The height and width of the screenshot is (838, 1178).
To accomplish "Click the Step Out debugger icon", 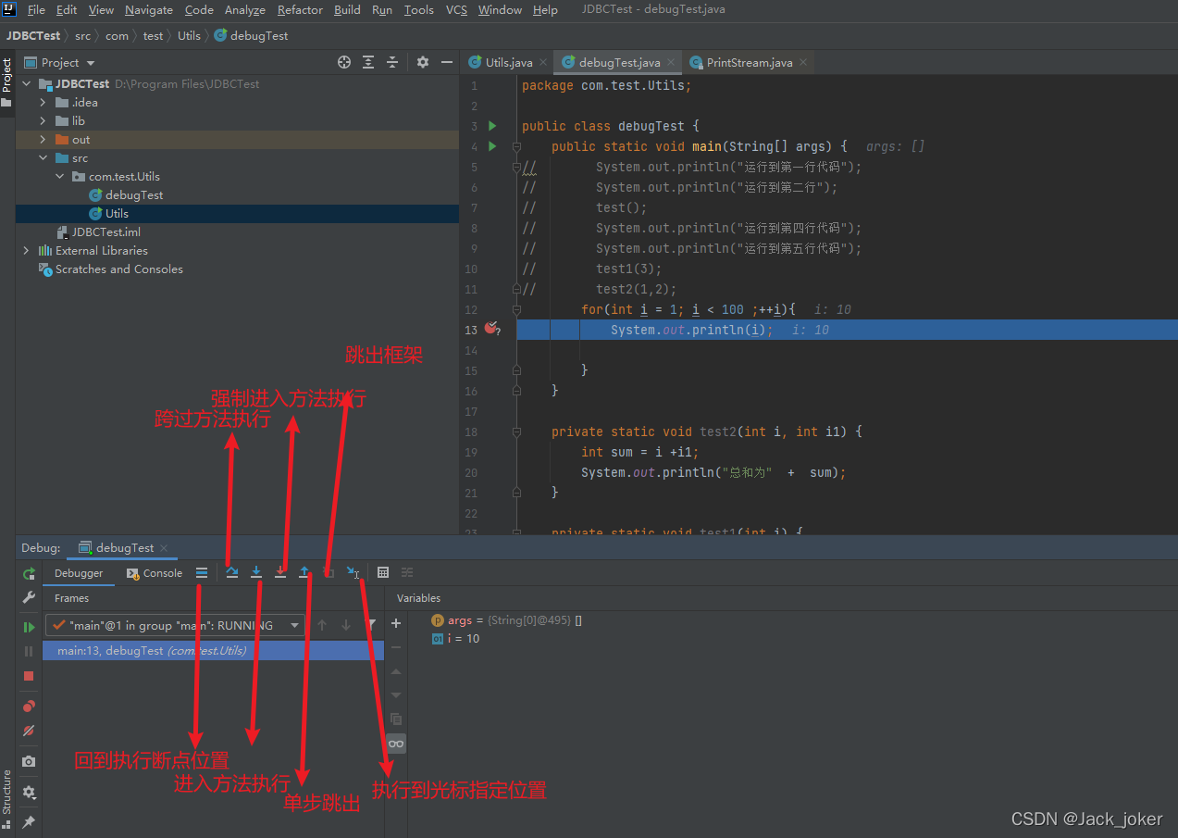I will point(304,572).
